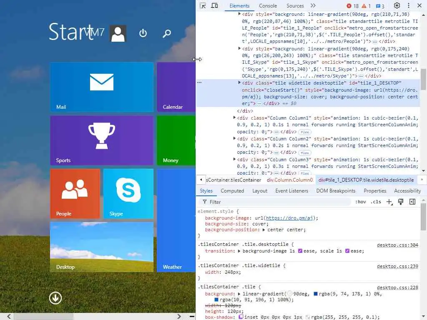Click the flex badge on Column2
427x320 pixels.
point(305,152)
